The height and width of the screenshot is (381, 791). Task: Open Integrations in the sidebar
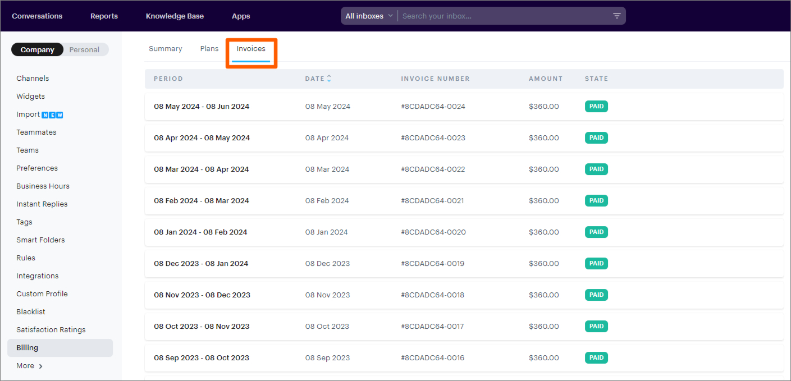[38, 276]
